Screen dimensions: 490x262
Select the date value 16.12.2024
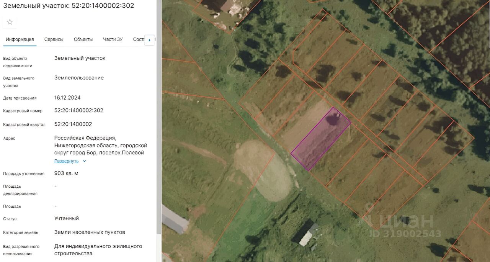pos(67,97)
